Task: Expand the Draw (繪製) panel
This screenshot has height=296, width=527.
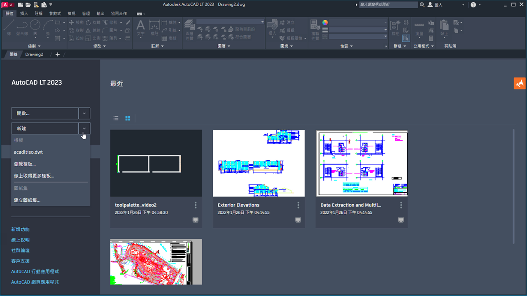Action: [34, 46]
